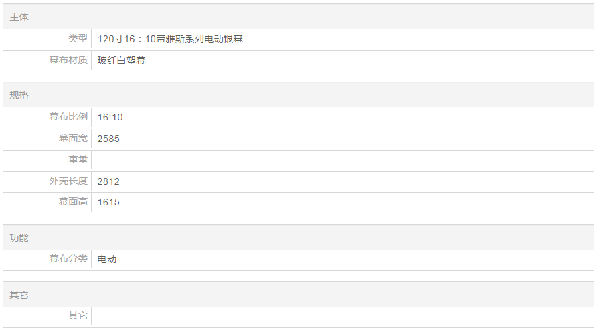Select the 16:10 ratio value
597x330 pixels.
(x=110, y=117)
